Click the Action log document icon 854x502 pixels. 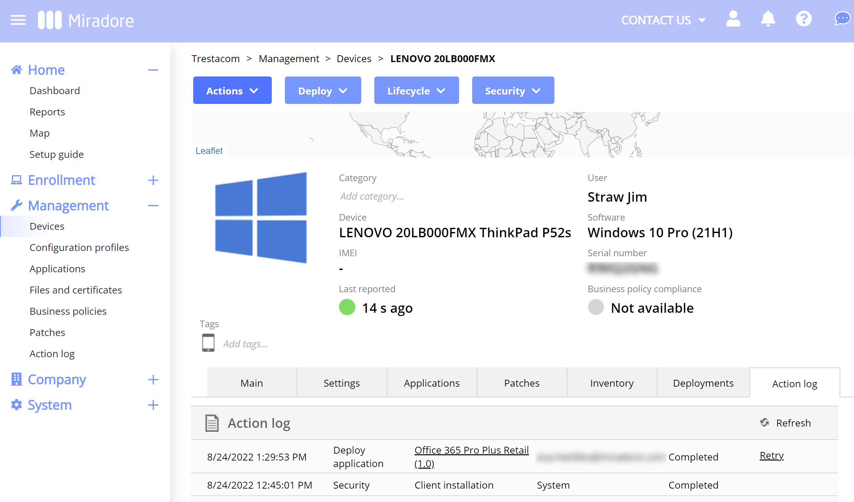click(x=212, y=423)
